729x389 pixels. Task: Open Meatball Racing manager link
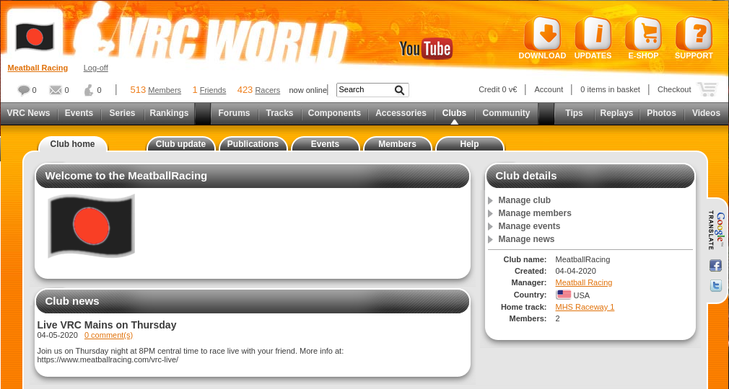pyautogui.click(x=583, y=282)
